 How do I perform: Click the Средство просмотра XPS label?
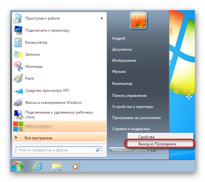tap(47, 91)
